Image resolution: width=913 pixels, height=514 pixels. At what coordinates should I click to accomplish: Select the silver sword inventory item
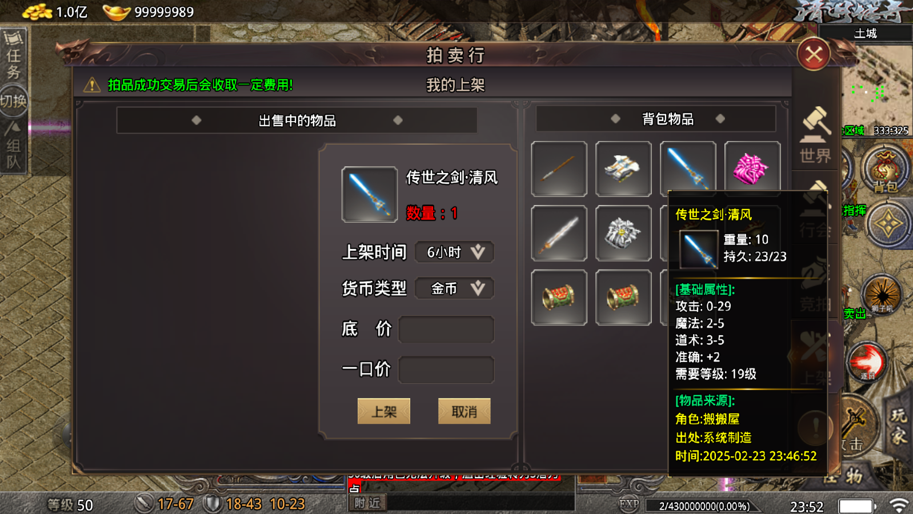(559, 234)
